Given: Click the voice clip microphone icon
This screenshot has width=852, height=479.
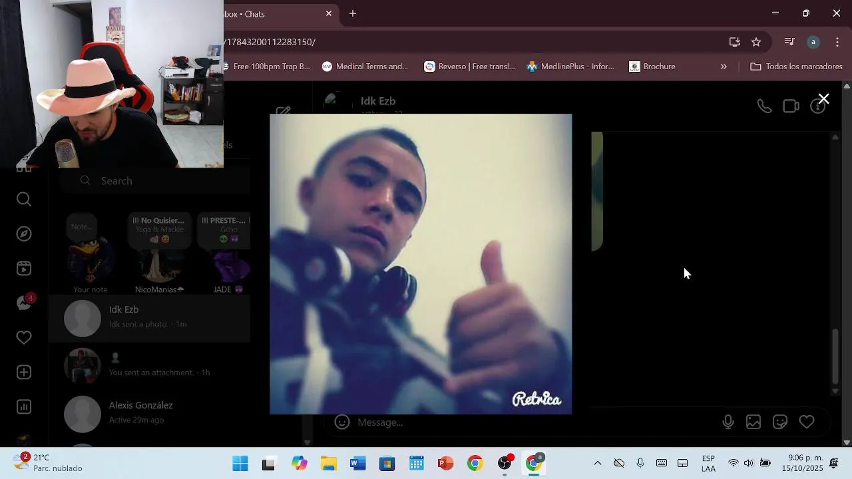Looking at the screenshot, I should (728, 422).
